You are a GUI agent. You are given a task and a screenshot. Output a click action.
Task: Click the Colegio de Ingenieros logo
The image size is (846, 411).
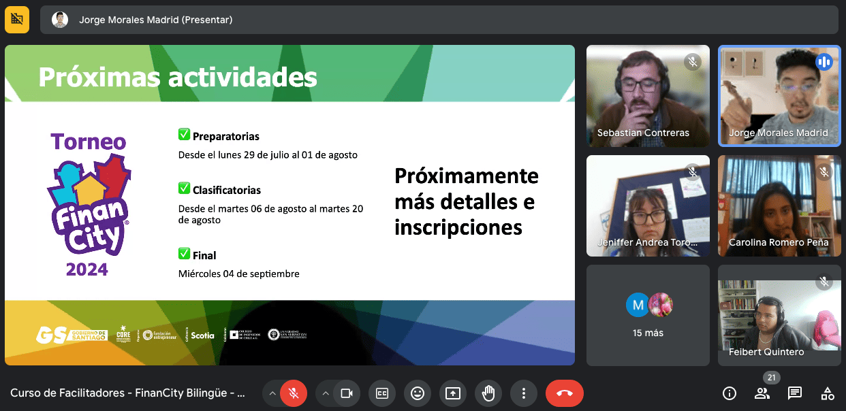(x=245, y=334)
